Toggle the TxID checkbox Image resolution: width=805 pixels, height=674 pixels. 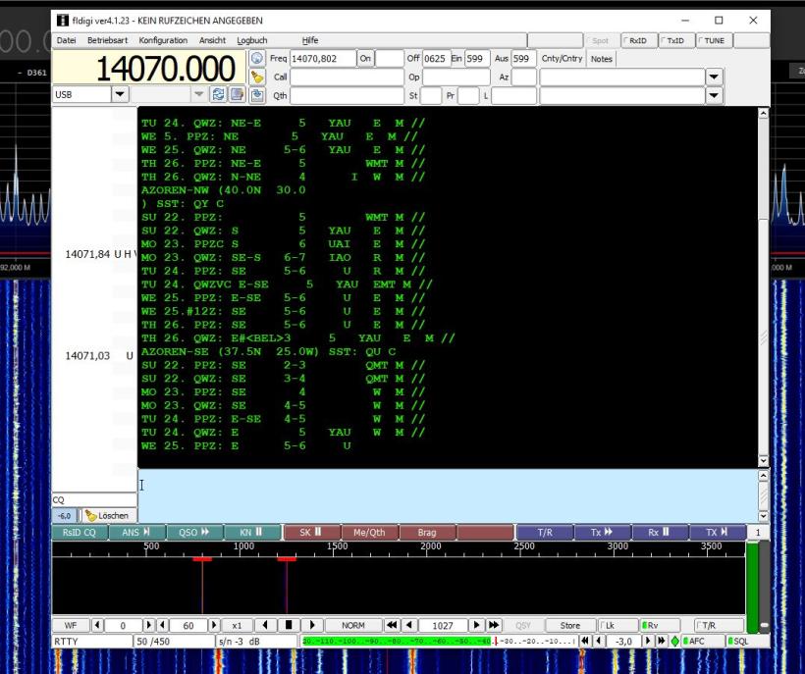[x=672, y=40]
